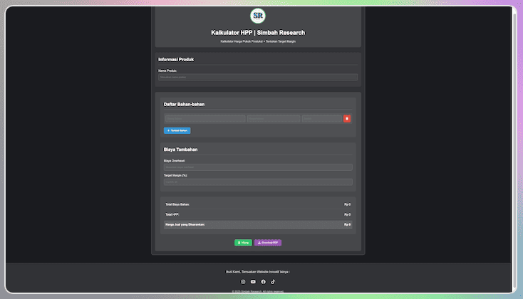The image size is (523, 299).
Task: Focus the ingredient name field
Action: (x=205, y=119)
